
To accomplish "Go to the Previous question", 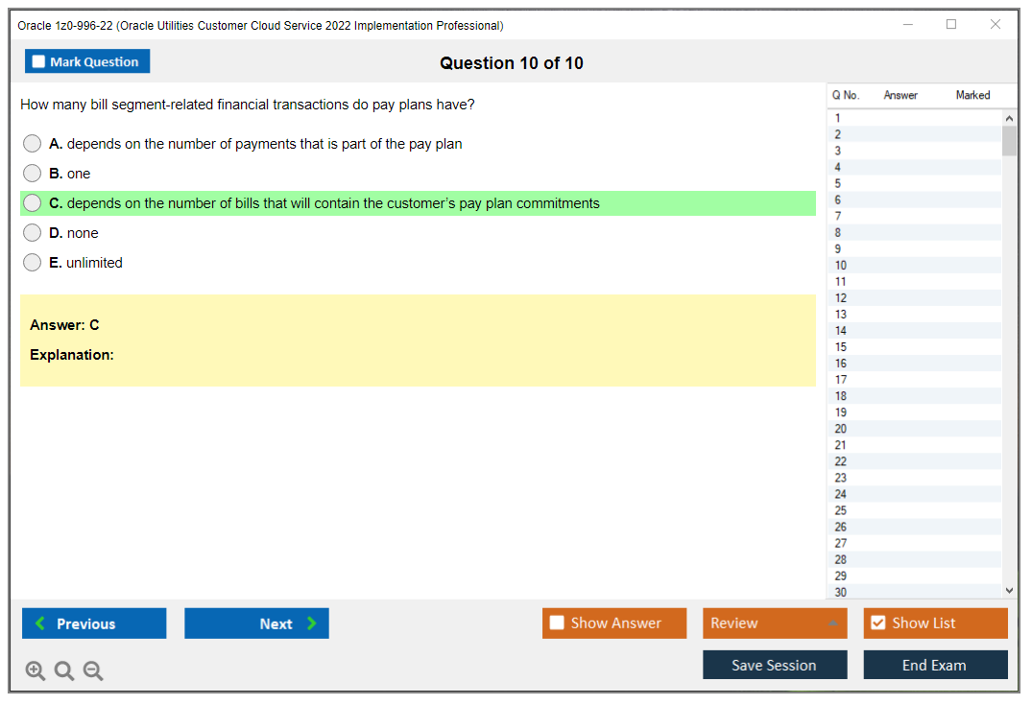I will tap(93, 623).
